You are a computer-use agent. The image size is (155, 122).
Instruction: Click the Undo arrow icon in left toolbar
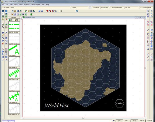point(3,33)
